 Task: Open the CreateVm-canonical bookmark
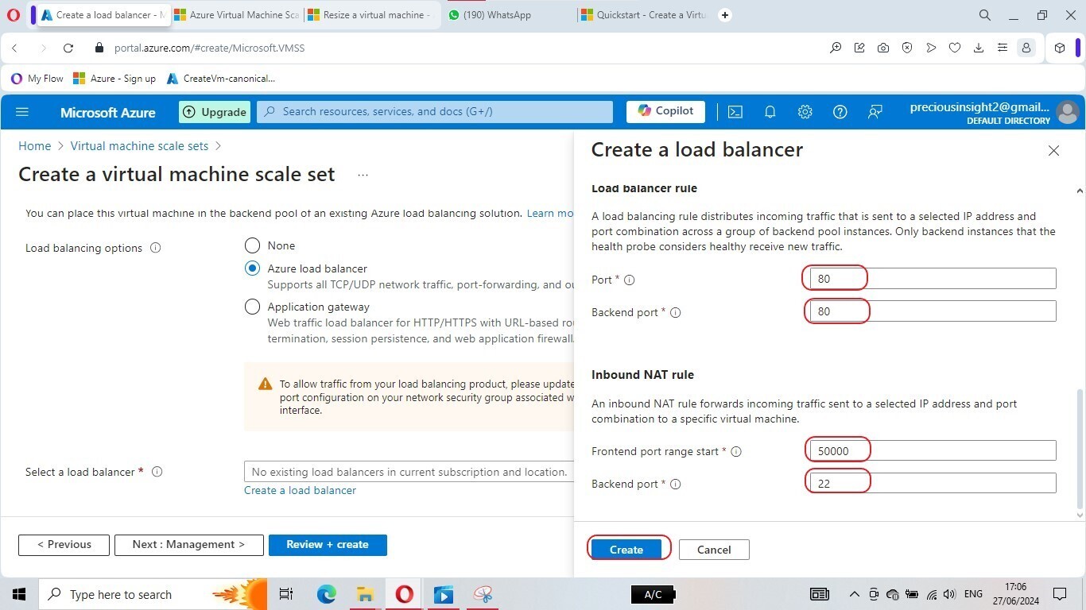coord(221,79)
